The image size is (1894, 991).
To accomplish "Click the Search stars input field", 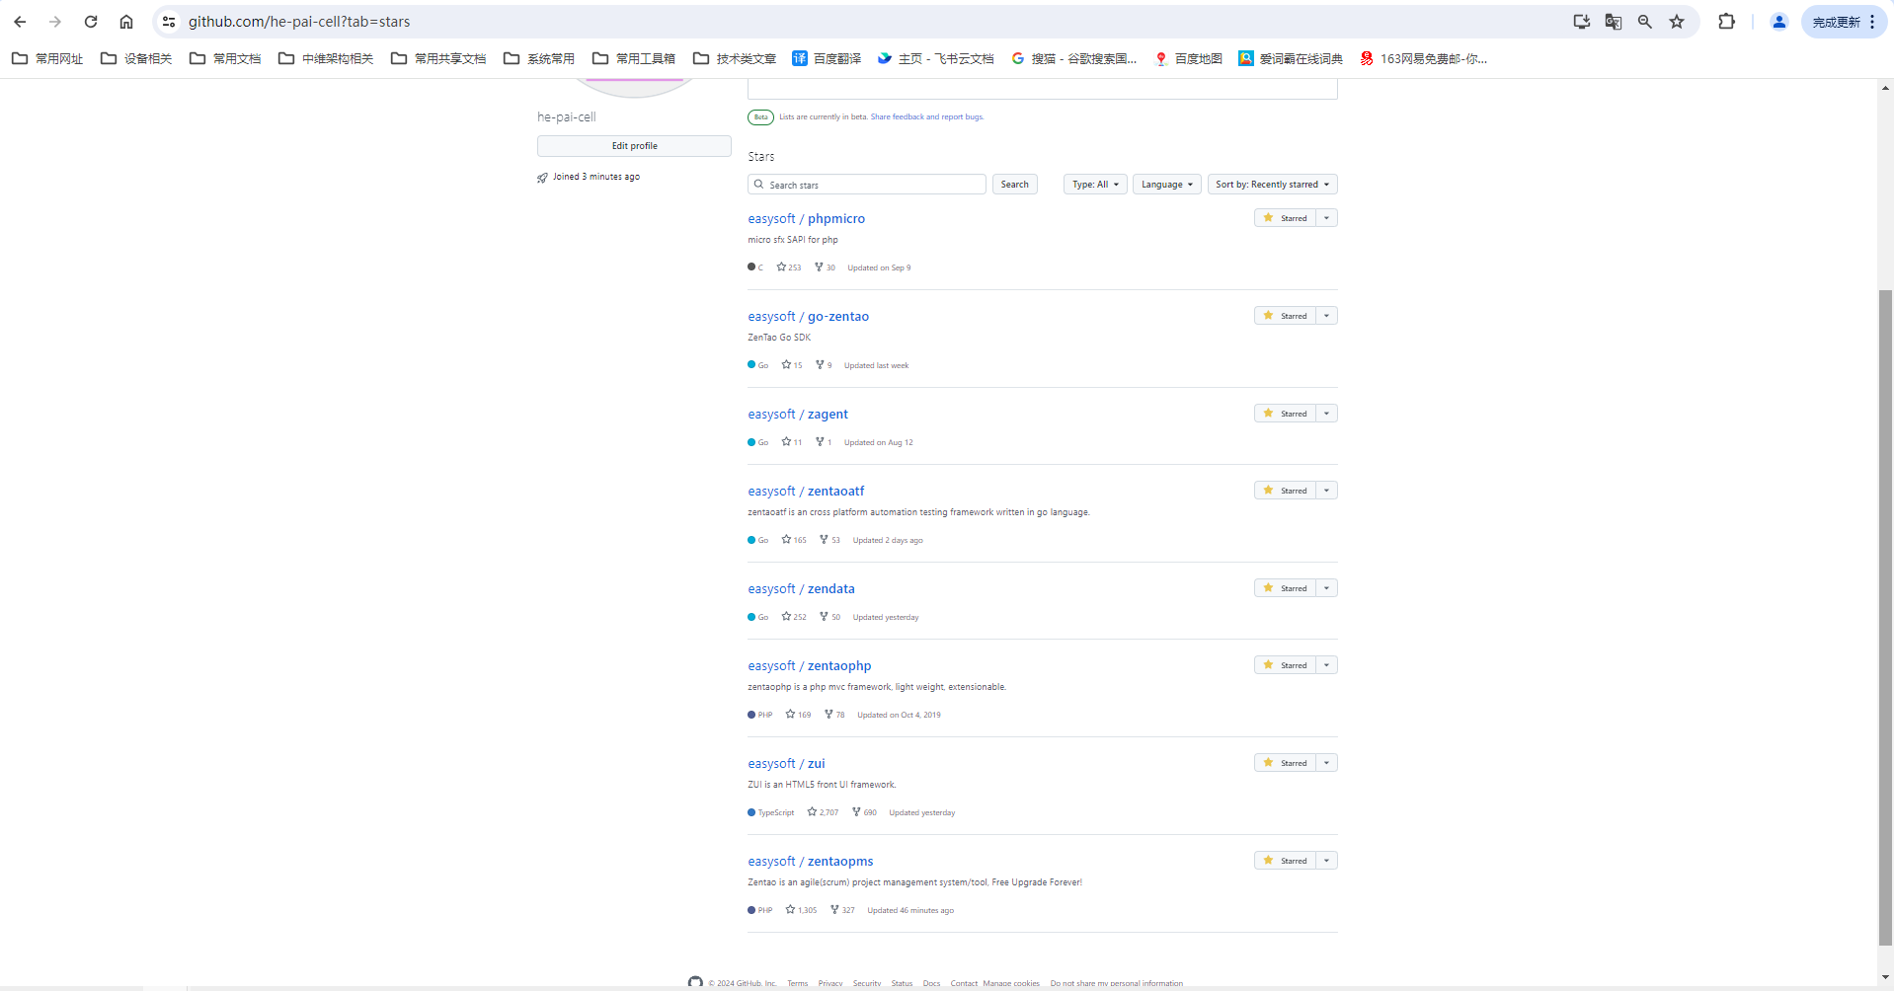I will (x=867, y=185).
